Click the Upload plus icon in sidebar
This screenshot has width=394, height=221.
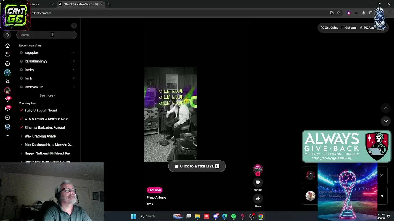(x=7, y=118)
